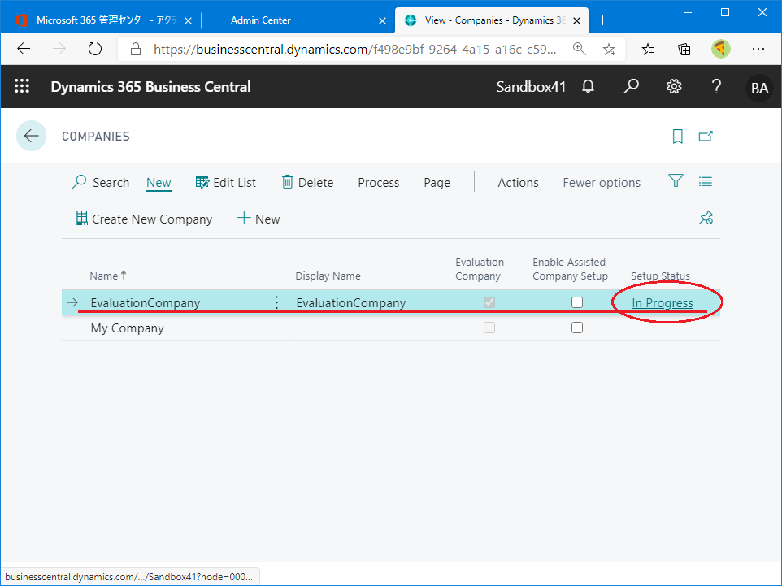Click the Dynamics 365 Business Central title
Viewport: 782px width, 586px height.
click(x=150, y=87)
